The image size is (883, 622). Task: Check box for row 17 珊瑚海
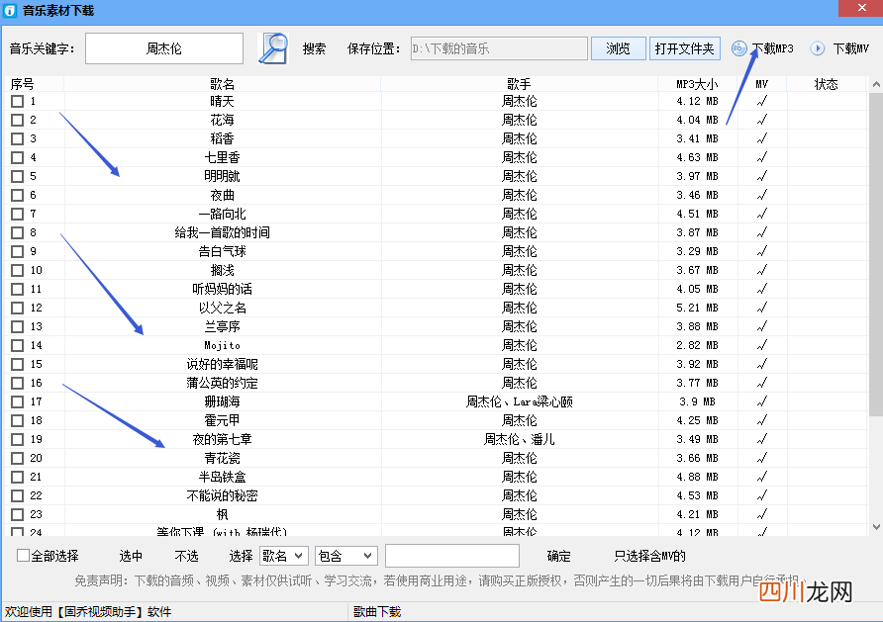coord(18,401)
